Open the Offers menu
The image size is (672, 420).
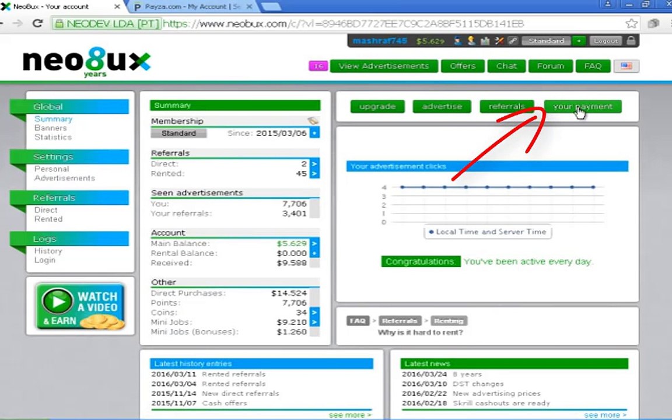(463, 66)
